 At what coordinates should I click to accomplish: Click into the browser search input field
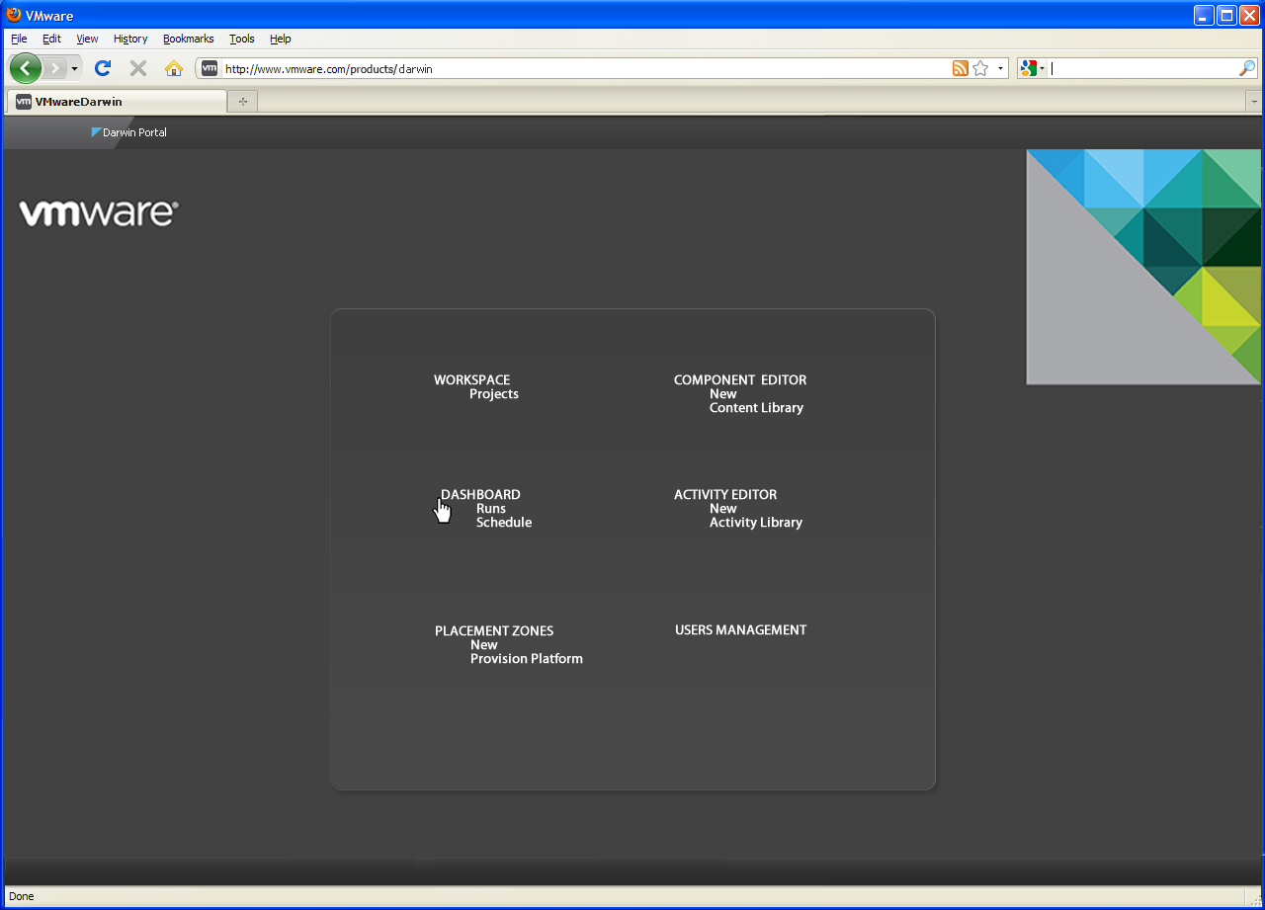(x=1141, y=68)
